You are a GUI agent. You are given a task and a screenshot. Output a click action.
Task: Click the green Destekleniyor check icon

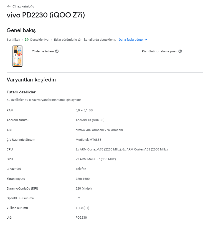point(27,40)
